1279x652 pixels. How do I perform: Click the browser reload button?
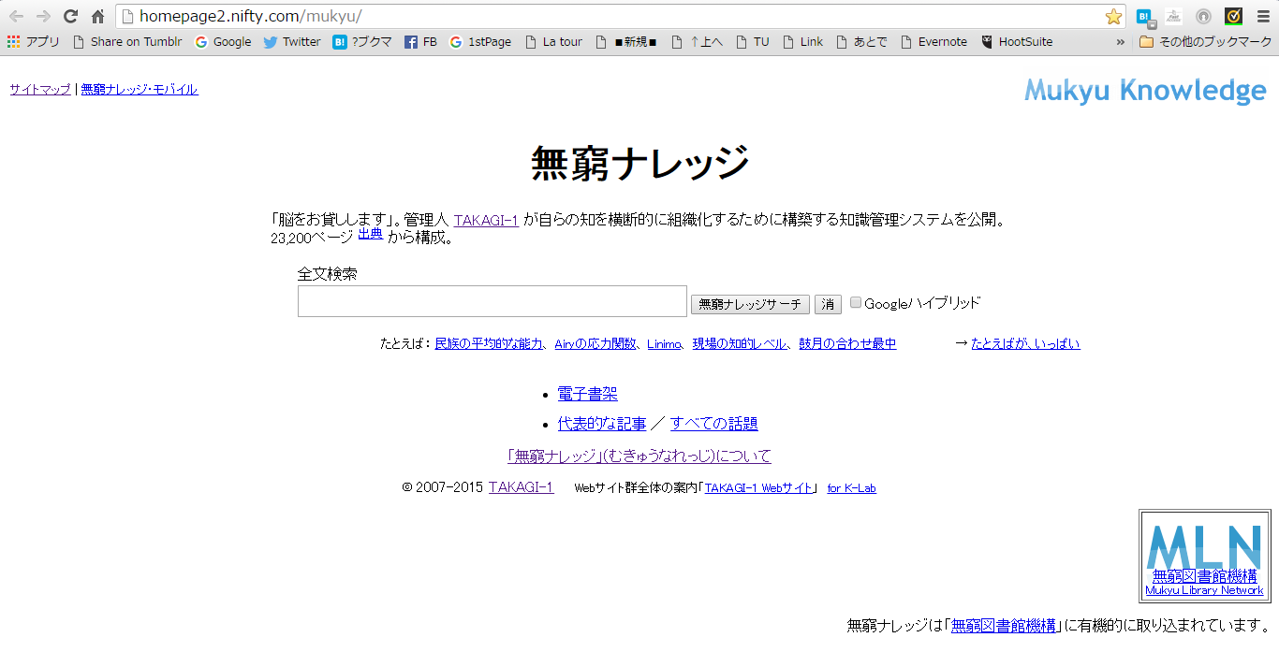pos(70,16)
